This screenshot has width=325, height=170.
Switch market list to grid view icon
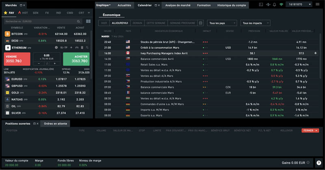[x=88, y=21]
